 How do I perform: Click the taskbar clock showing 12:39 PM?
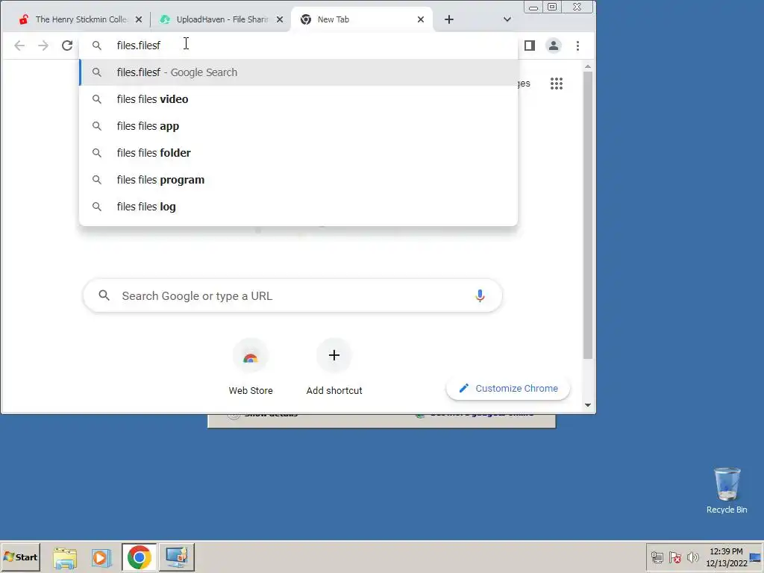[x=726, y=557]
